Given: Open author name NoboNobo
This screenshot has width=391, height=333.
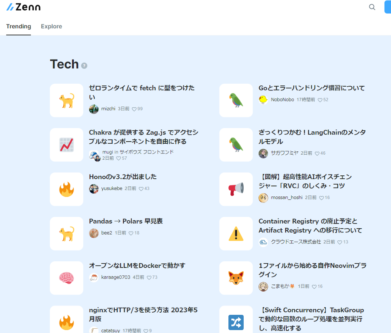Looking at the screenshot, I should (x=282, y=99).
